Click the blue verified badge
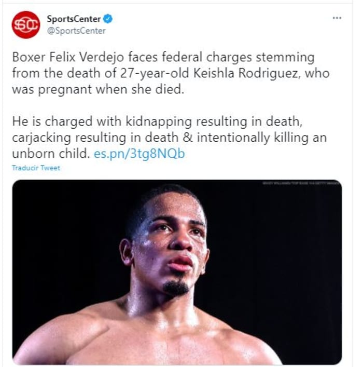This screenshot has width=363, height=367. (x=108, y=19)
